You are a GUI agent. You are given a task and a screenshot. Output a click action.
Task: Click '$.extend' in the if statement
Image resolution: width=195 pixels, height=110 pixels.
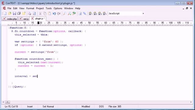pos(45,45)
